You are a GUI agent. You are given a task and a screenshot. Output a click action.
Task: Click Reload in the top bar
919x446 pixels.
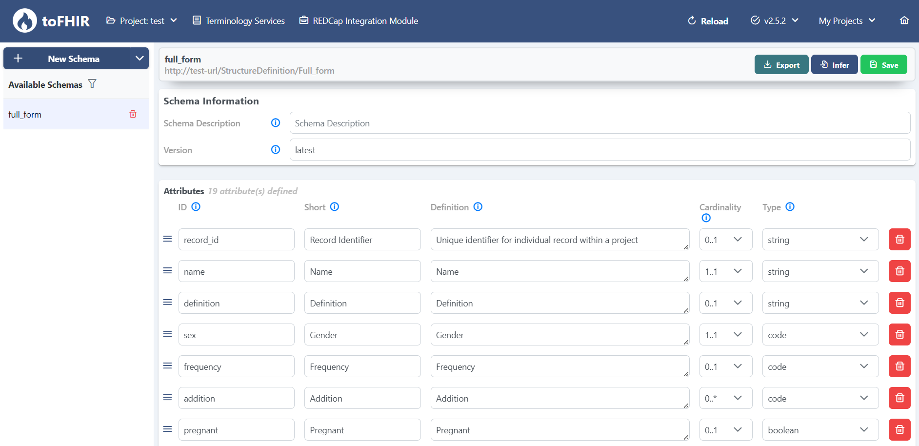pos(707,21)
